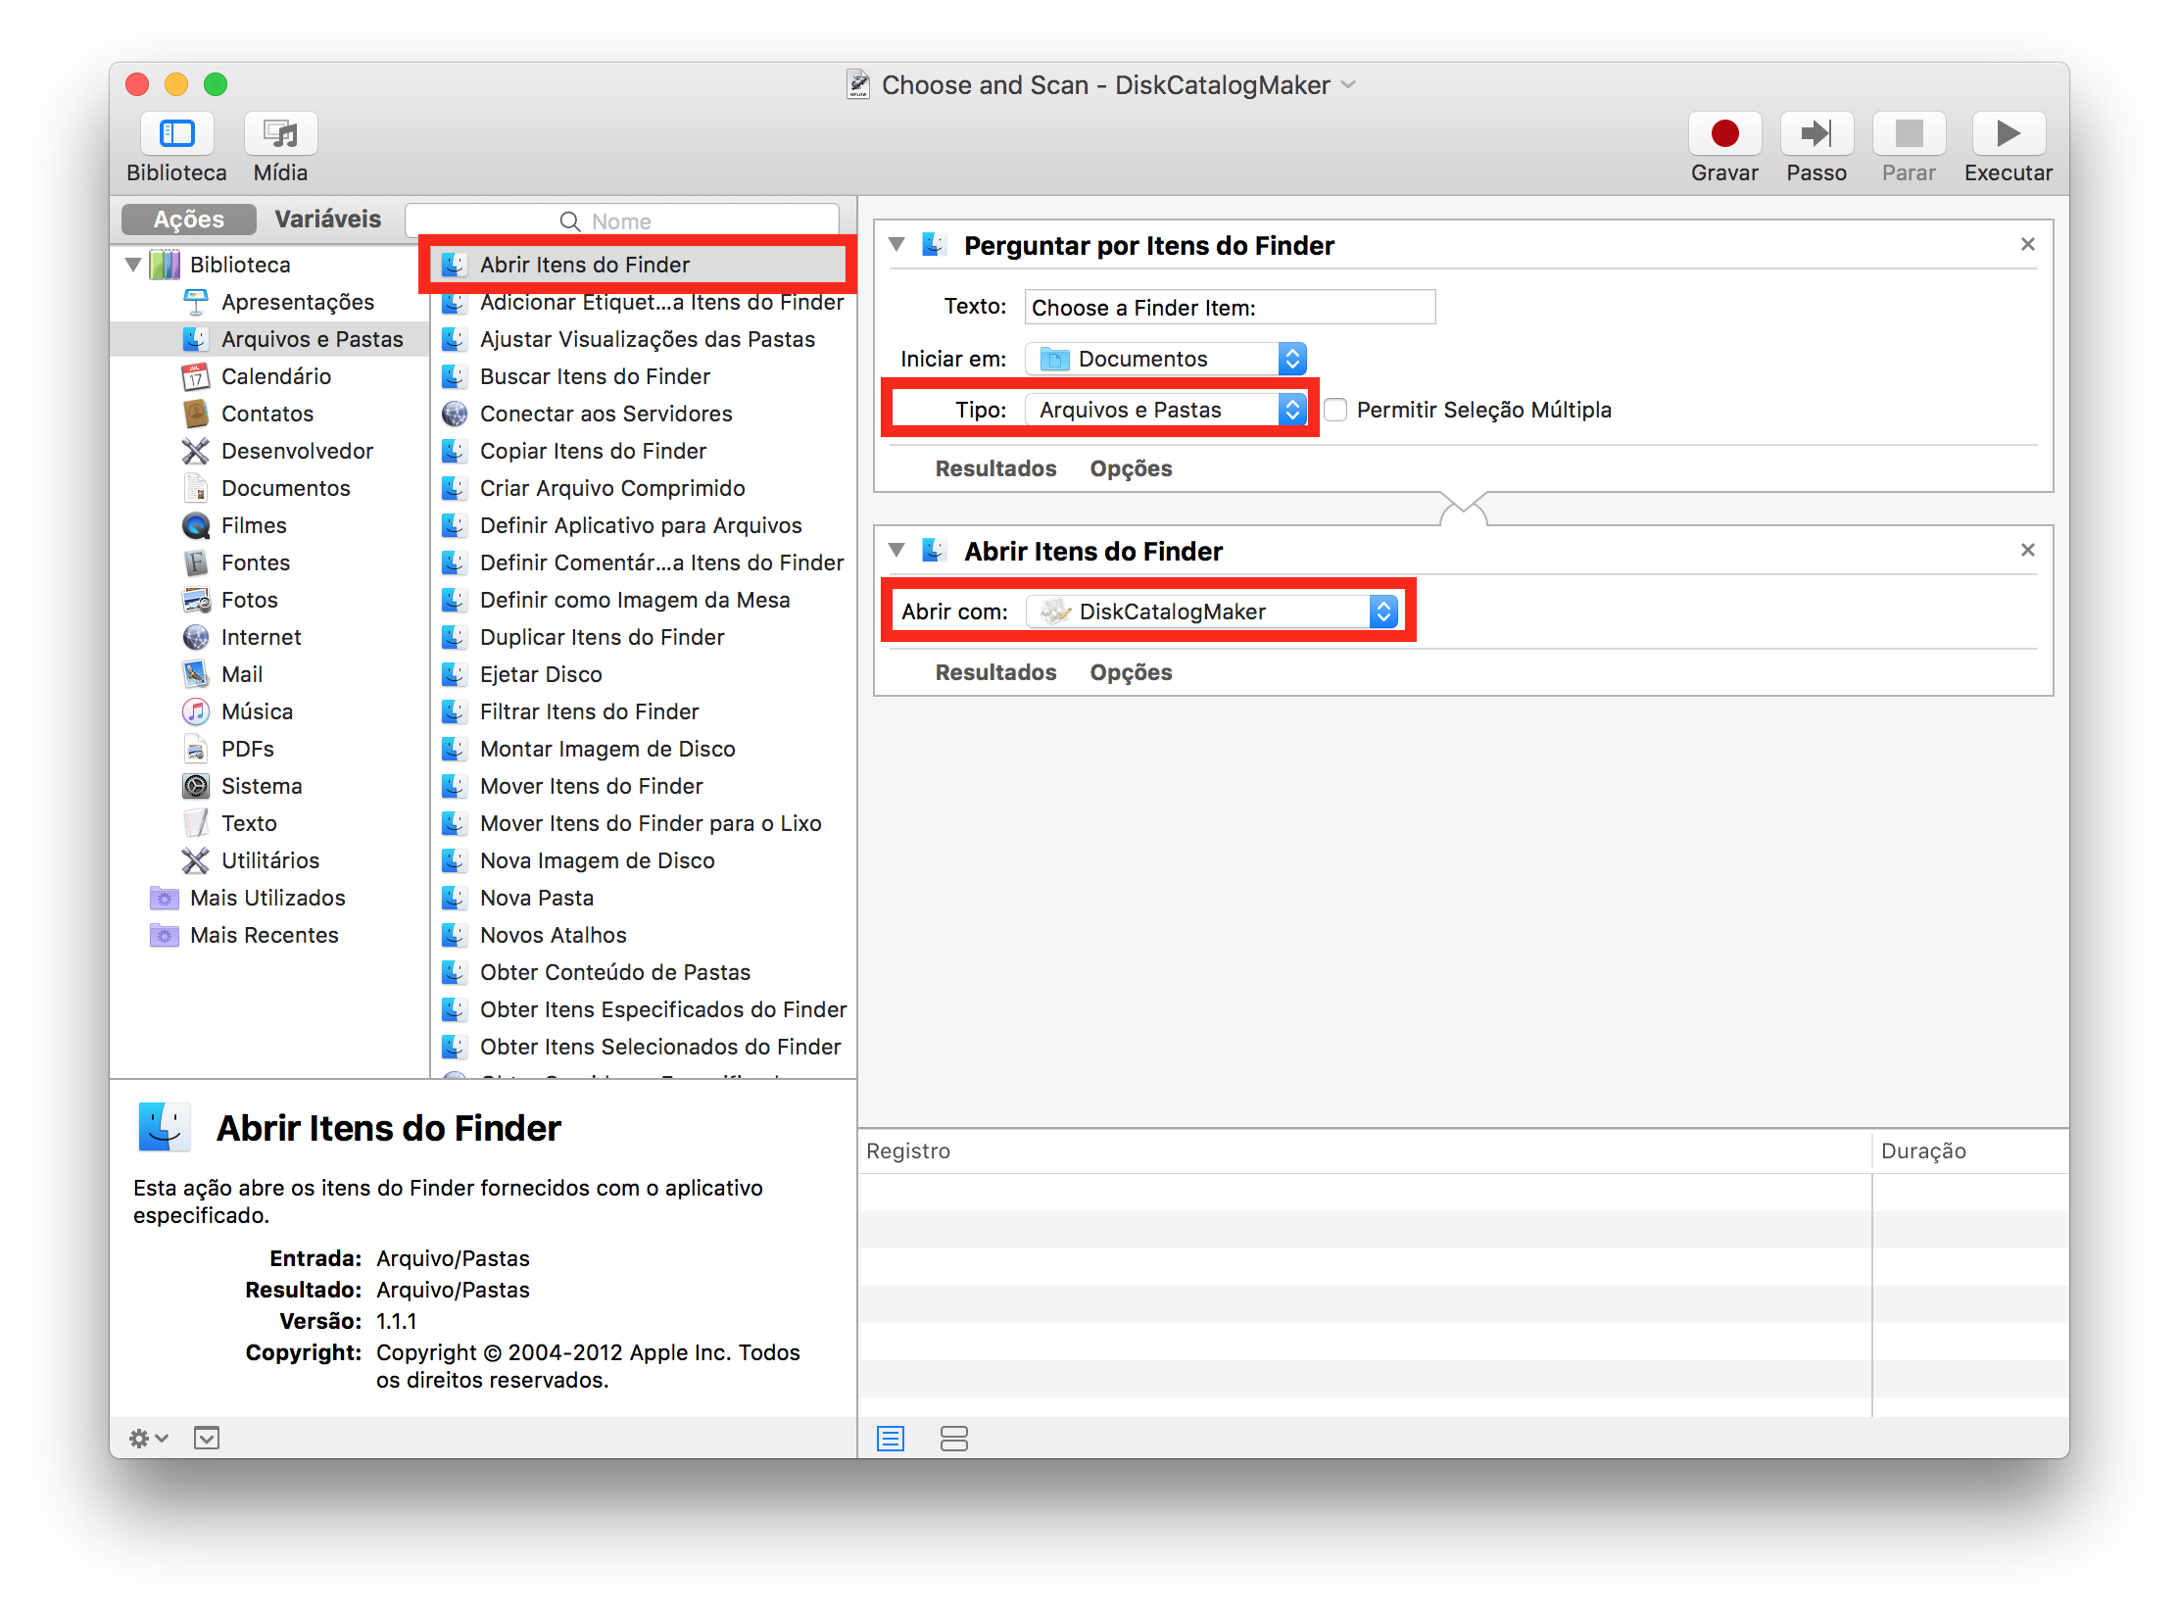The height and width of the screenshot is (1615, 2179).
Task: Select the Texto category icon
Action: [196, 823]
